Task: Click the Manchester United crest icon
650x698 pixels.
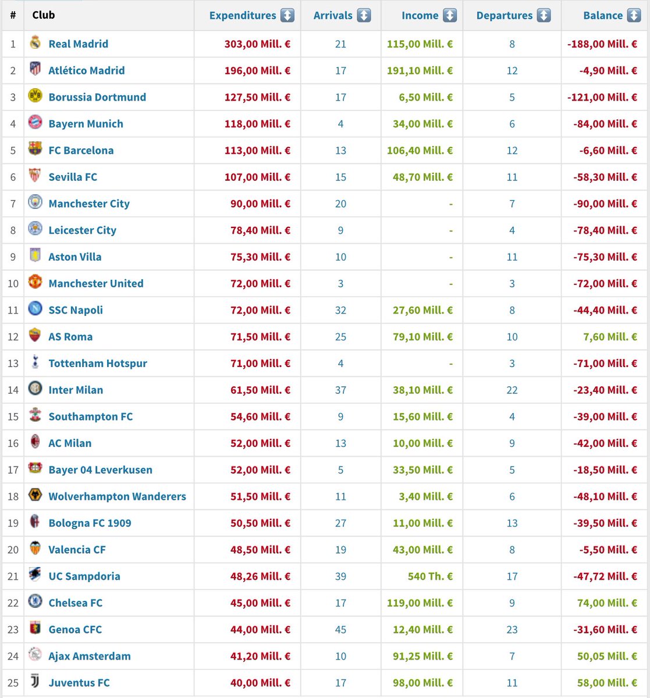Action: click(x=35, y=283)
